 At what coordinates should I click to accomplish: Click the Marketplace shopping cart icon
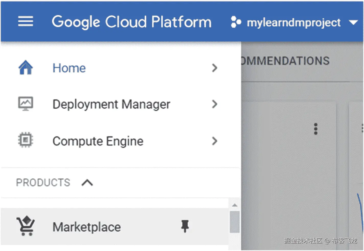click(26, 226)
